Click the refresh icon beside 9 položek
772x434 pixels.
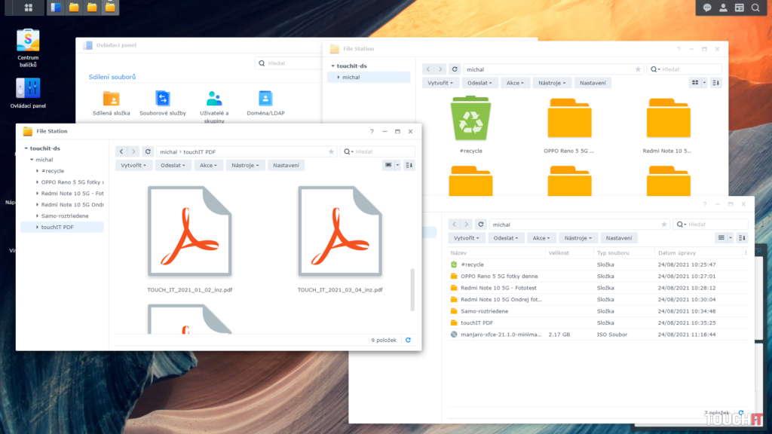click(x=408, y=340)
